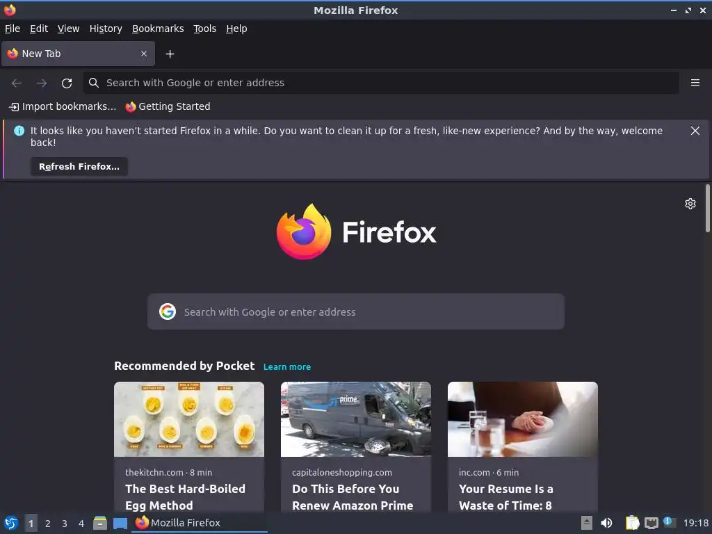Click the Refresh Firefox... button
Screen dimensions: 712x534
point(79,167)
